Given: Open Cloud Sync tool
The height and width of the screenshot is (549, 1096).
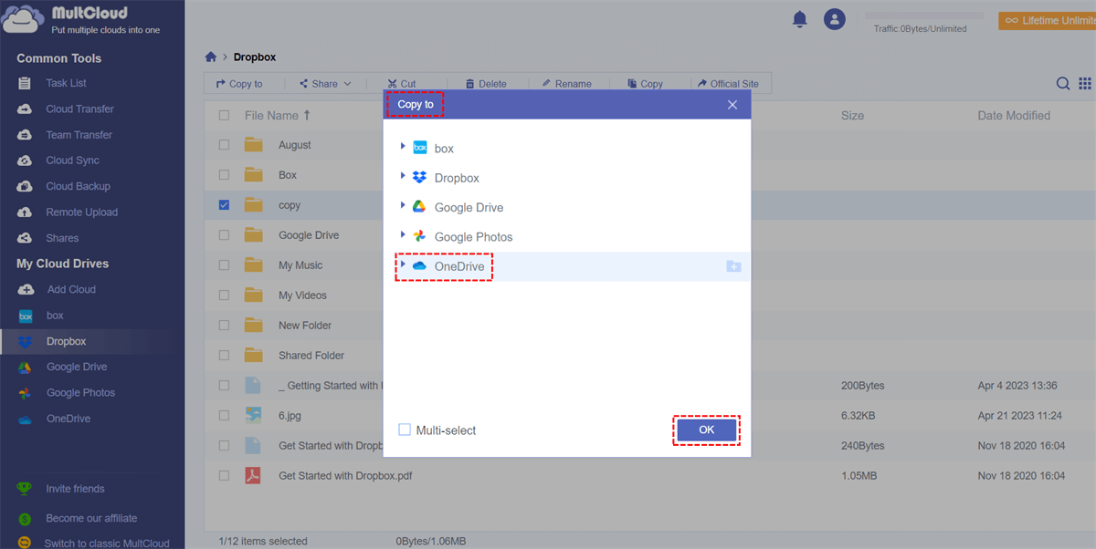Looking at the screenshot, I should point(72,161).
